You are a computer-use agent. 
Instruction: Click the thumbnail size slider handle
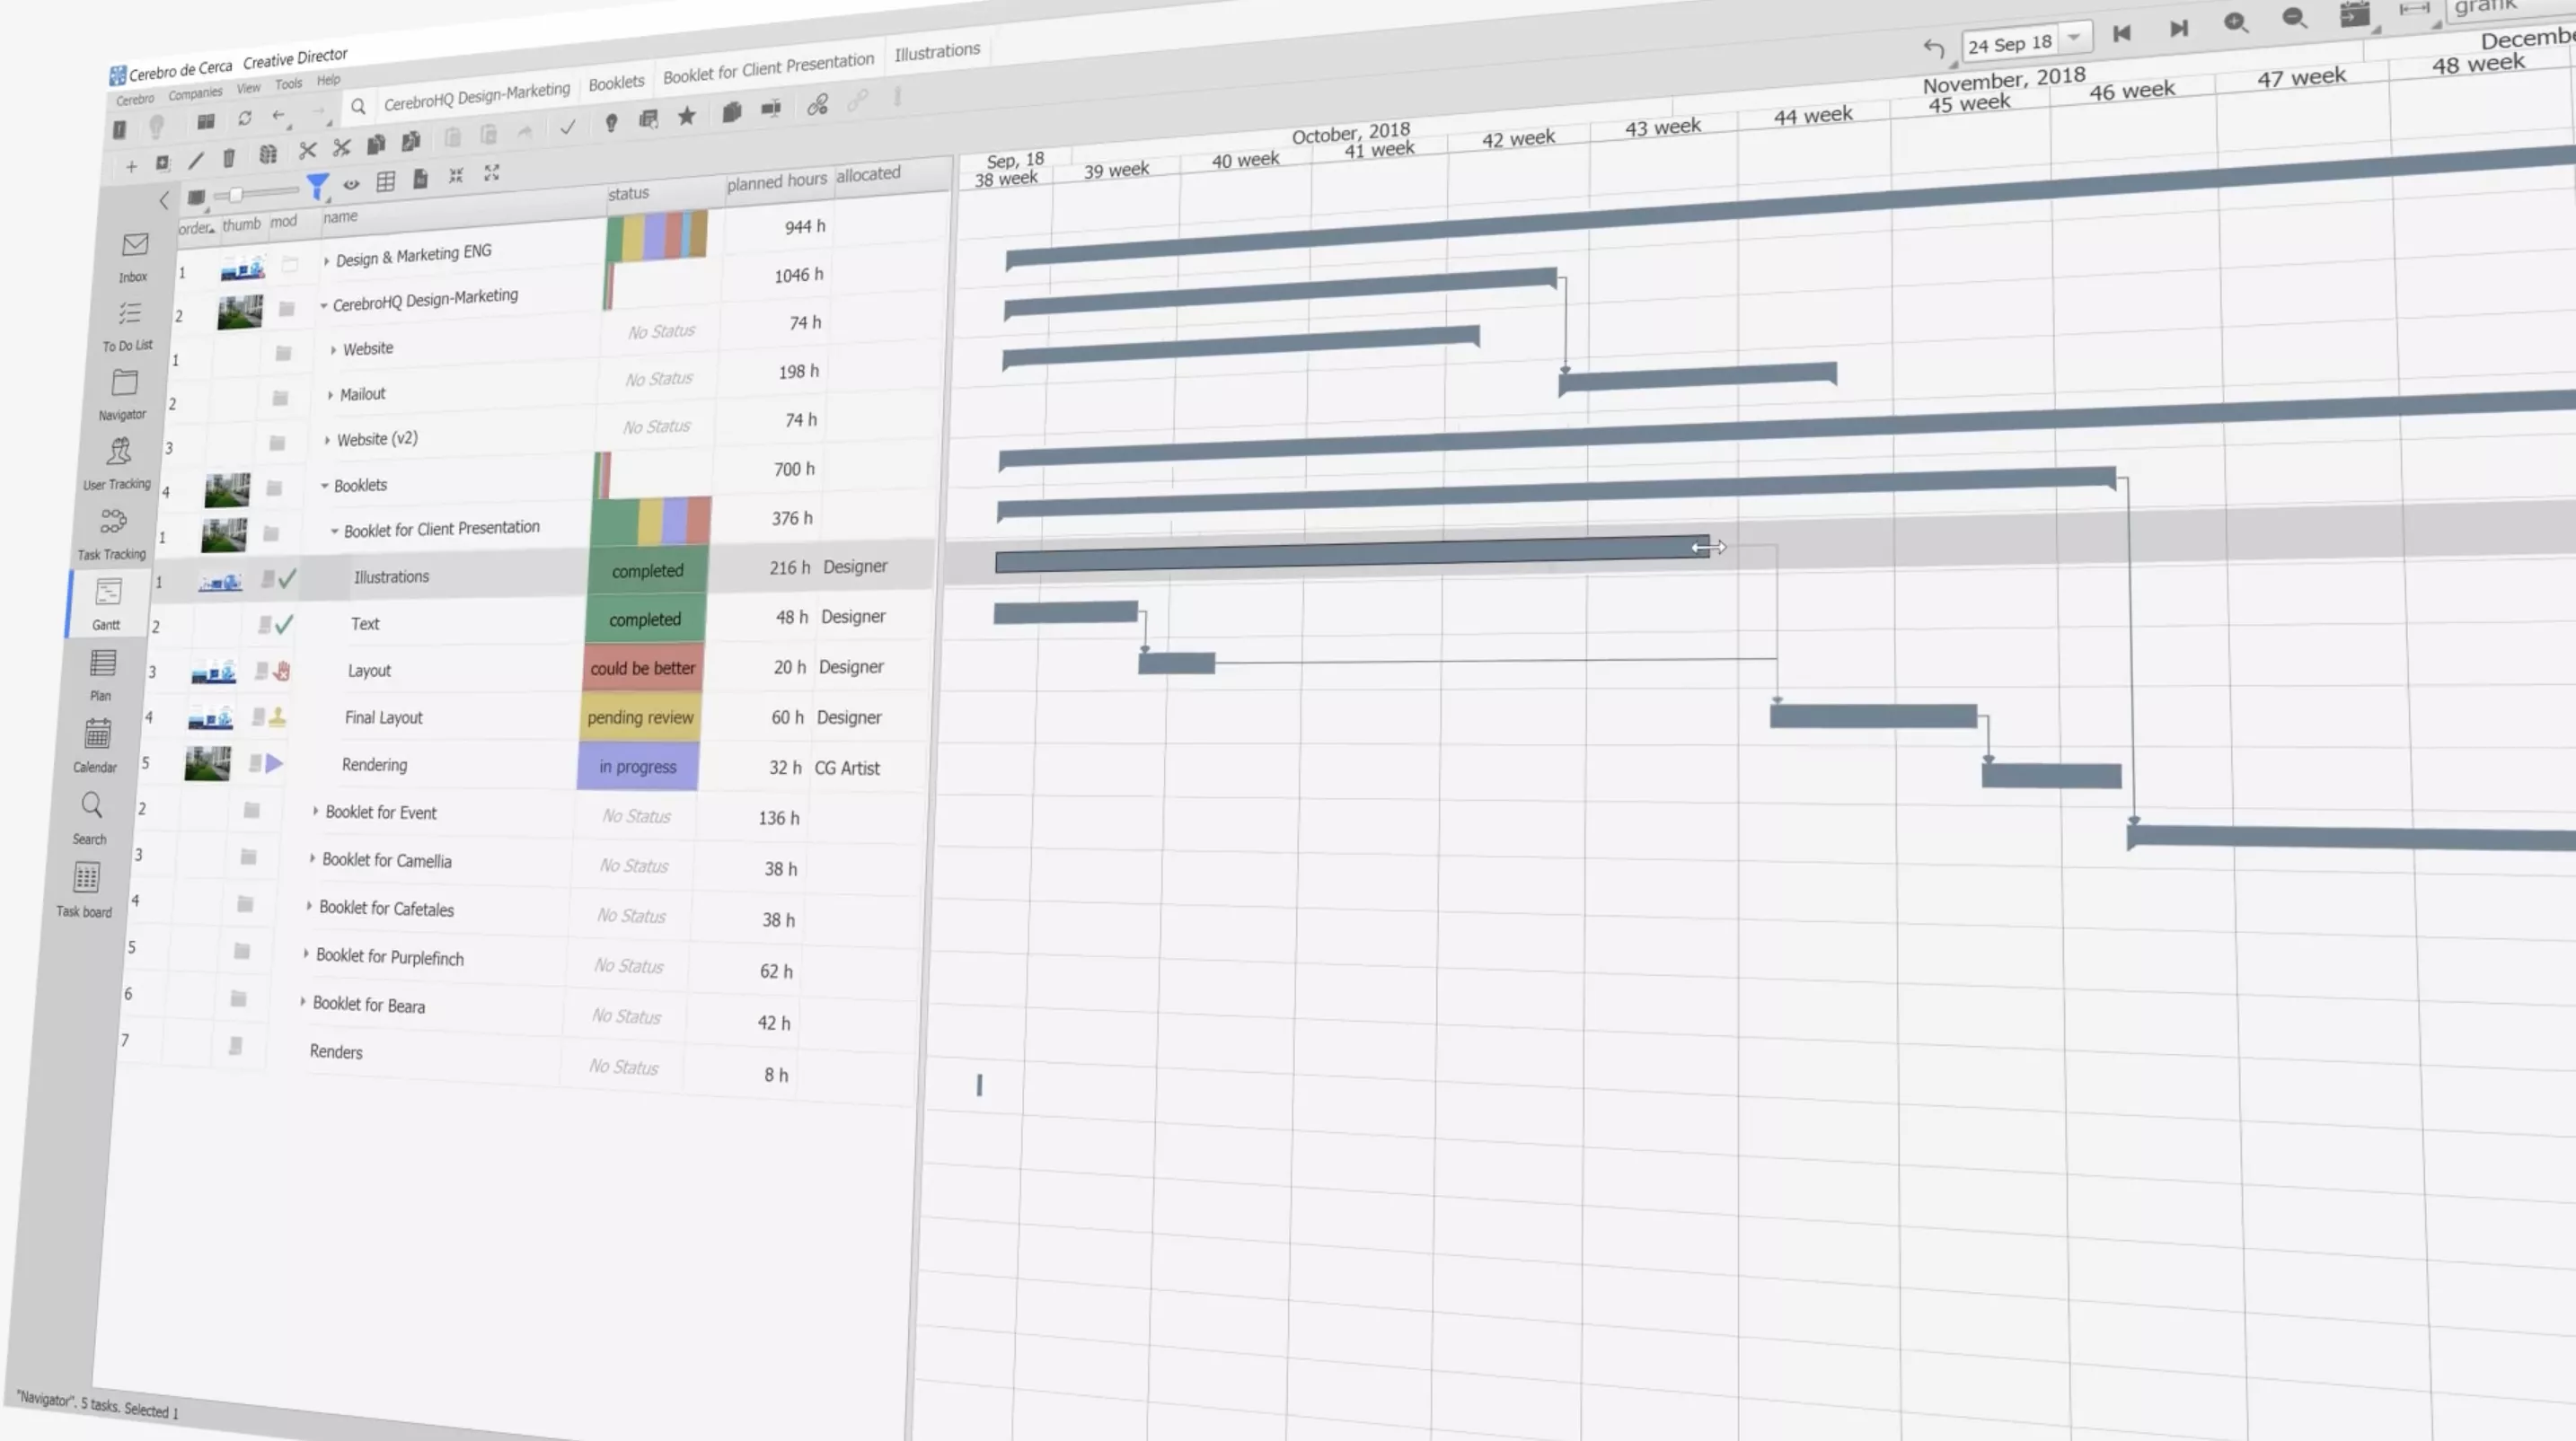point(236,195)
